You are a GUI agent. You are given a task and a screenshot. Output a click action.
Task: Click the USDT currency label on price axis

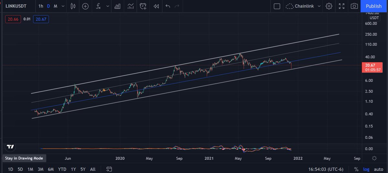point(374,18)
